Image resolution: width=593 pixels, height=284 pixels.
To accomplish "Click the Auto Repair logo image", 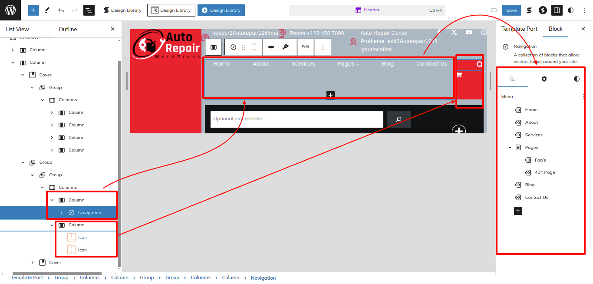I will coord(166,44).
